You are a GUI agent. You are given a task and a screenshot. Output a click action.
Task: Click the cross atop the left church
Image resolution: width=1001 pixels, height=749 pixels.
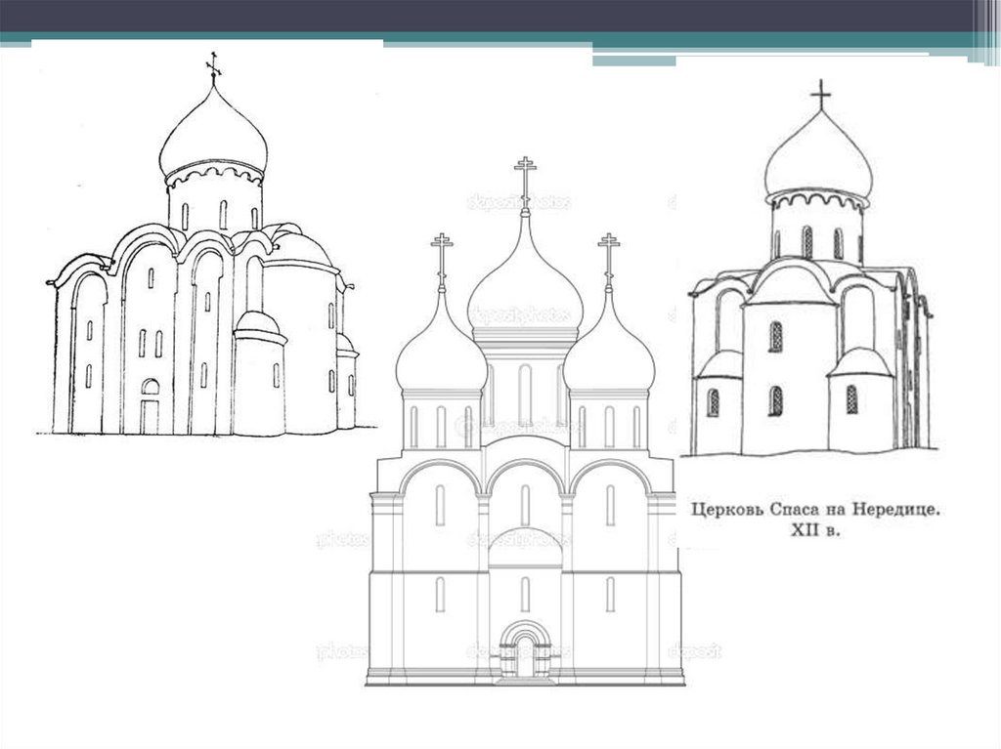click(213, 67)
